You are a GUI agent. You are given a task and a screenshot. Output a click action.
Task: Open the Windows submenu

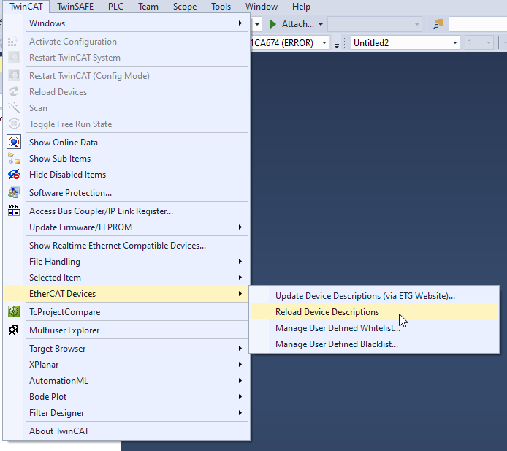(x=127, y=23)
